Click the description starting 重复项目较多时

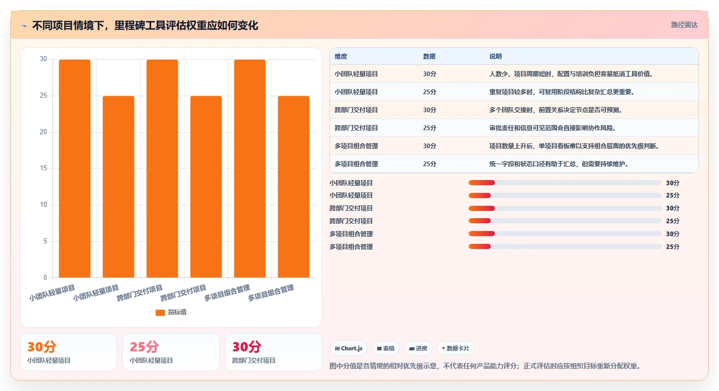[x=562, y=92]
